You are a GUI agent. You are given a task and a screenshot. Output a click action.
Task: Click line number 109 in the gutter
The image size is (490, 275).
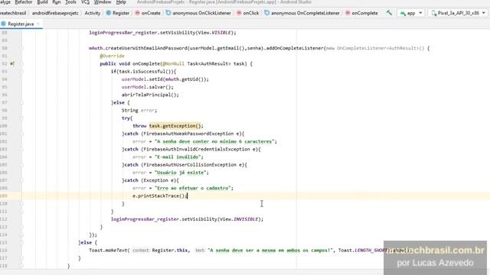pyautogui.click(x=4, y=196)
